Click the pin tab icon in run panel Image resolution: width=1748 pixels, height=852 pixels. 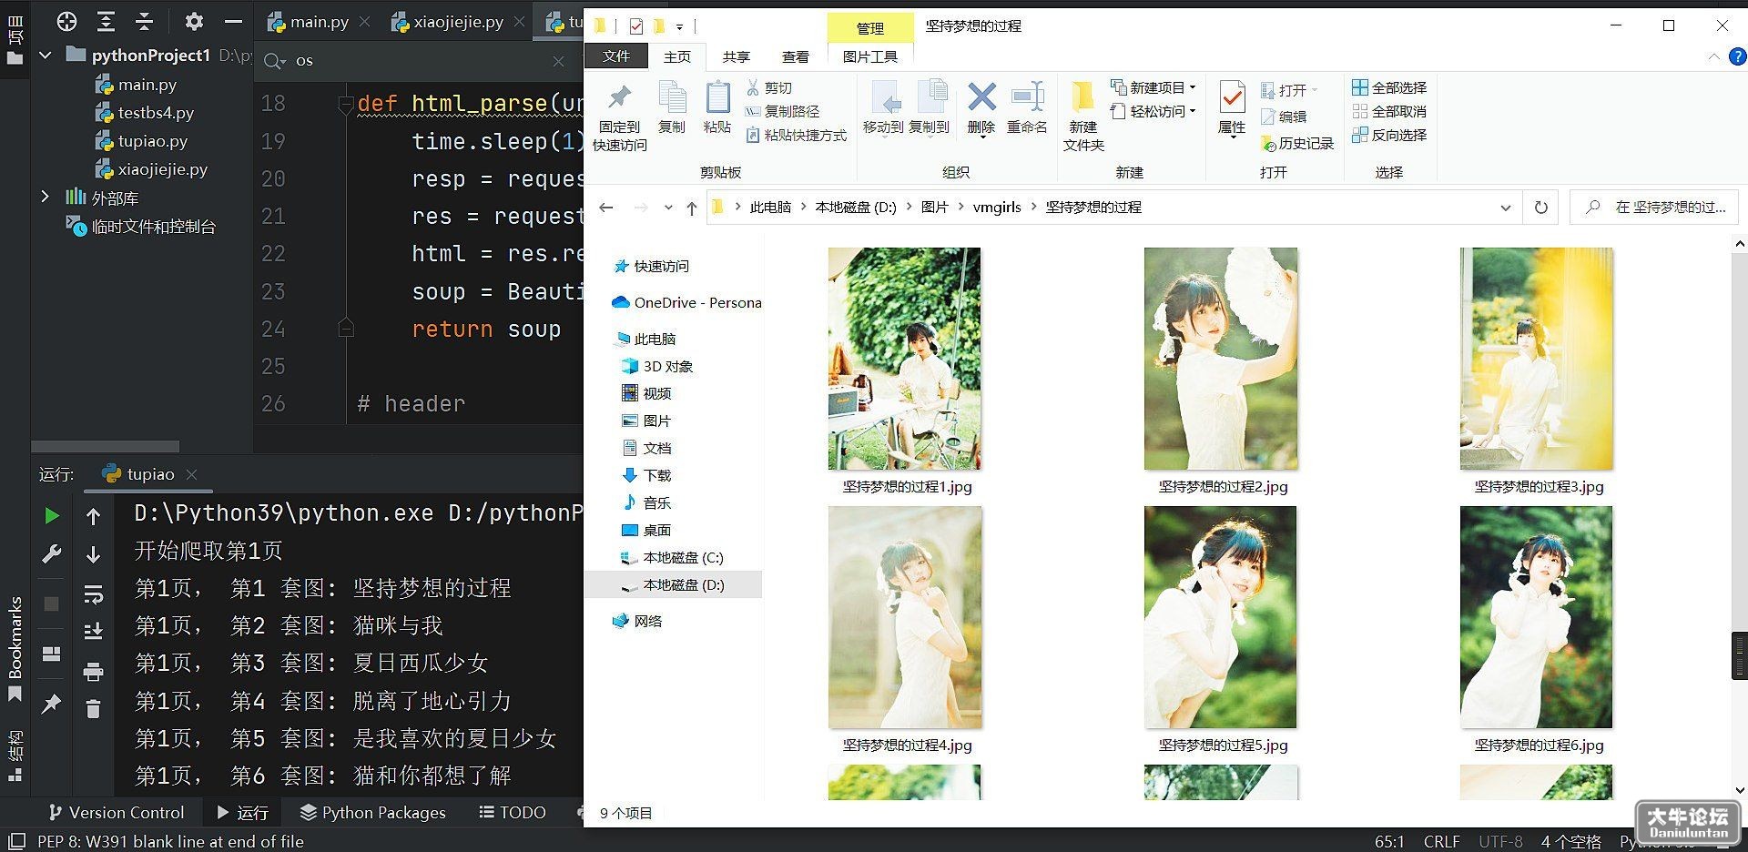pos(52,703)
